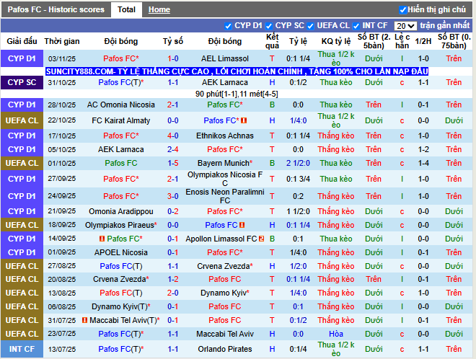This screenshot has height=359, width=476.
Task: Toggle the INT CF filter checkbox
Action: coord(356,26)
